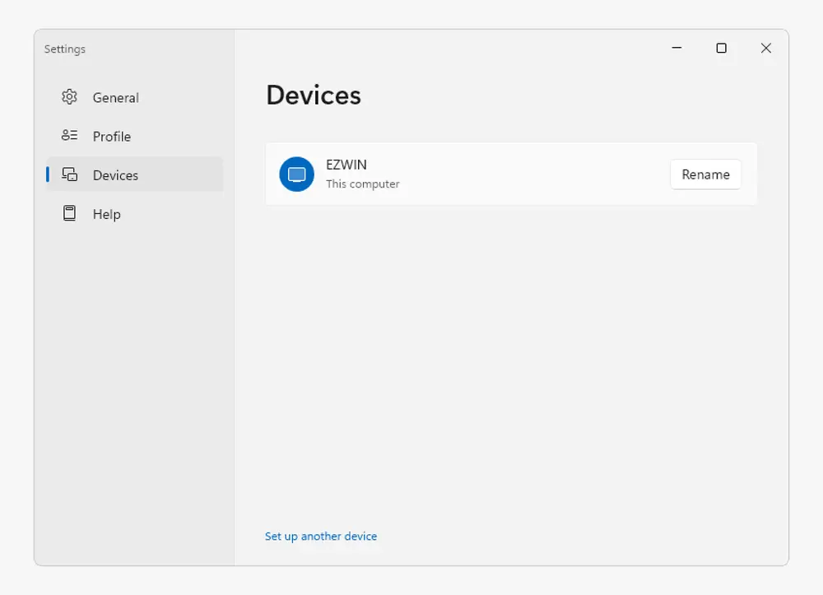Click the Devices page heading
This screenshot has height=595, width=823.
point(314,95)
